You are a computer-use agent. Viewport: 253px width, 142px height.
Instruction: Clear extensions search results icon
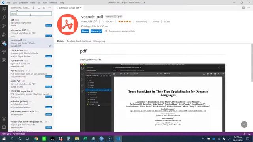coord(44,8)
